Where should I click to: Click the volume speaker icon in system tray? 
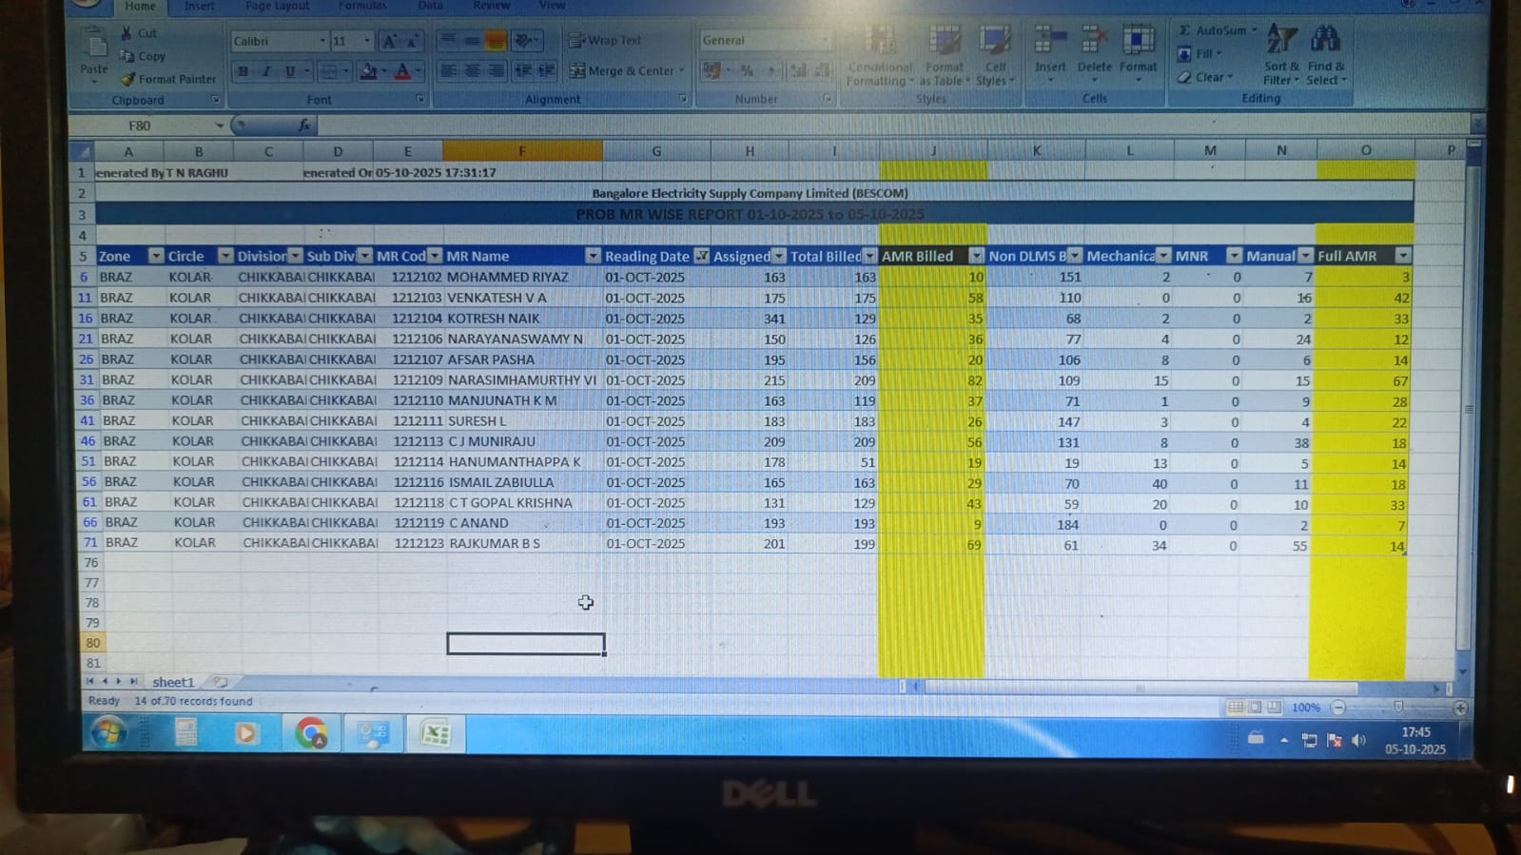1358,740
